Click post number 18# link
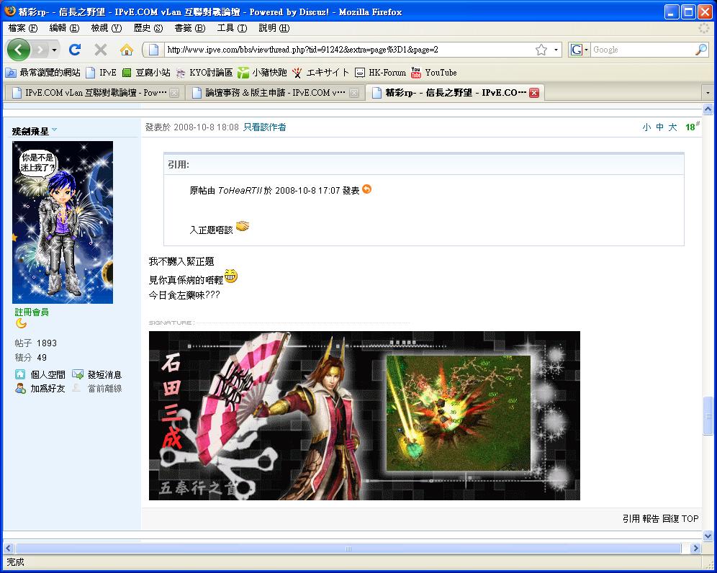The image size is (717, 573). pyautogui.click(x=692, y=127)
